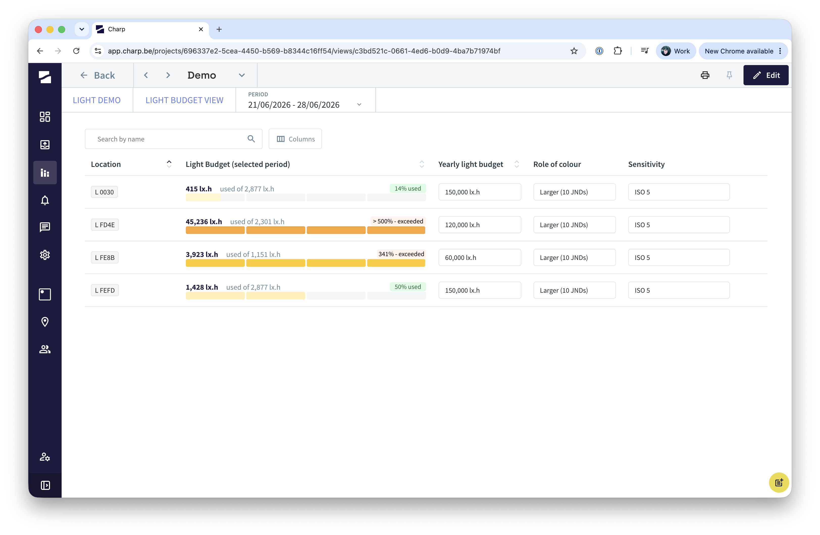This screenshot has height=535, width=820.
Task: Click the pin icon next to Edit
Action: [729, 75]
